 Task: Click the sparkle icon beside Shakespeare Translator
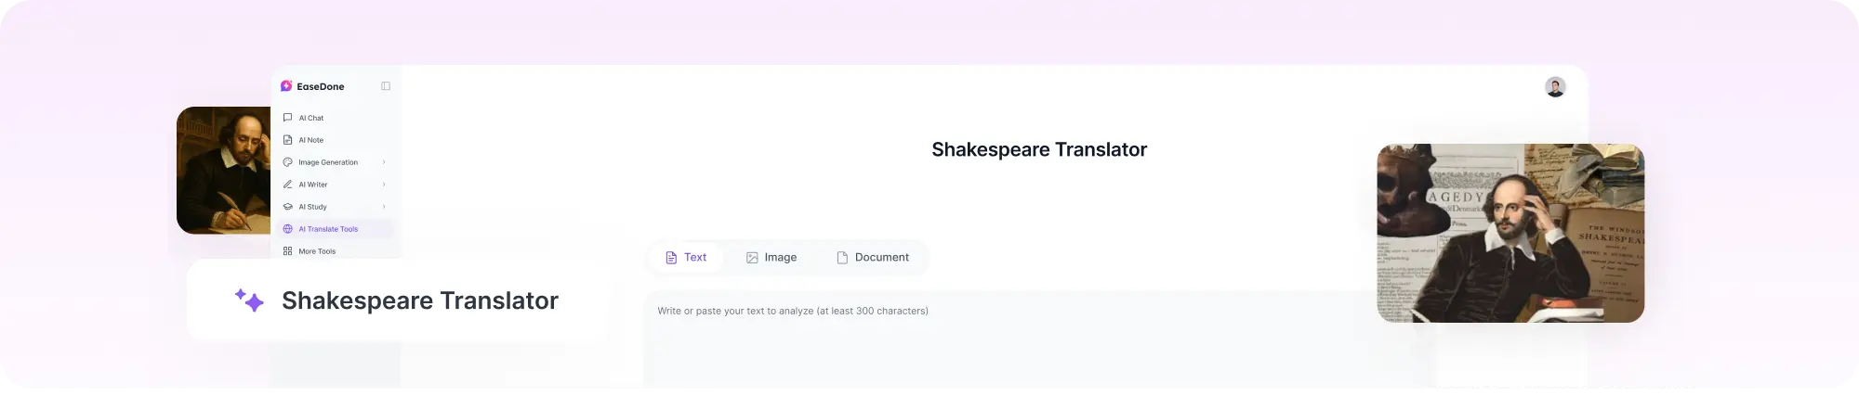tap(249, 300)
